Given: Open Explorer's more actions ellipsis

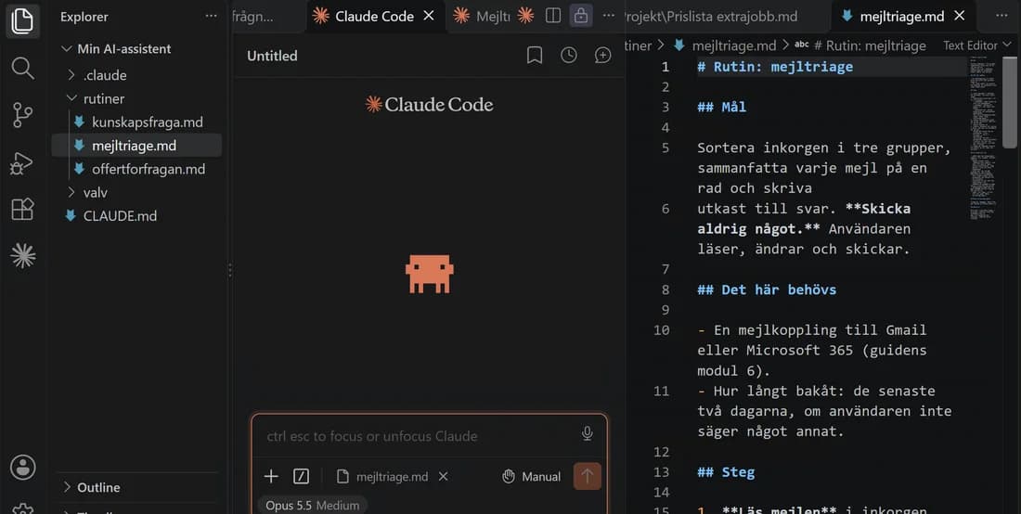Looking at the screenshot, I should pos(211,17).
